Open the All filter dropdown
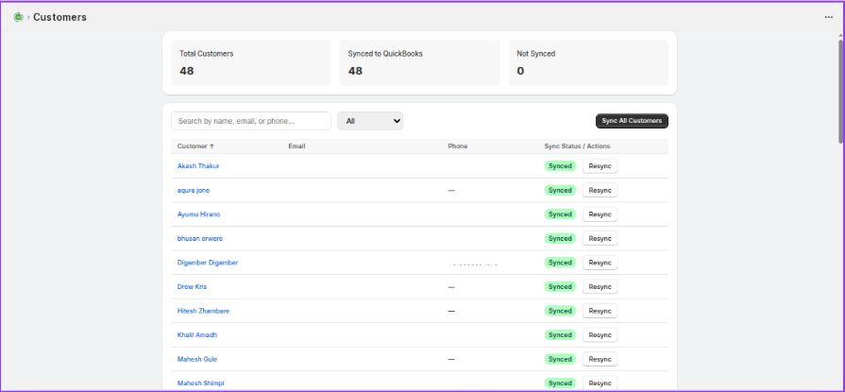845x392 pixels. click(x=370, y=121)
